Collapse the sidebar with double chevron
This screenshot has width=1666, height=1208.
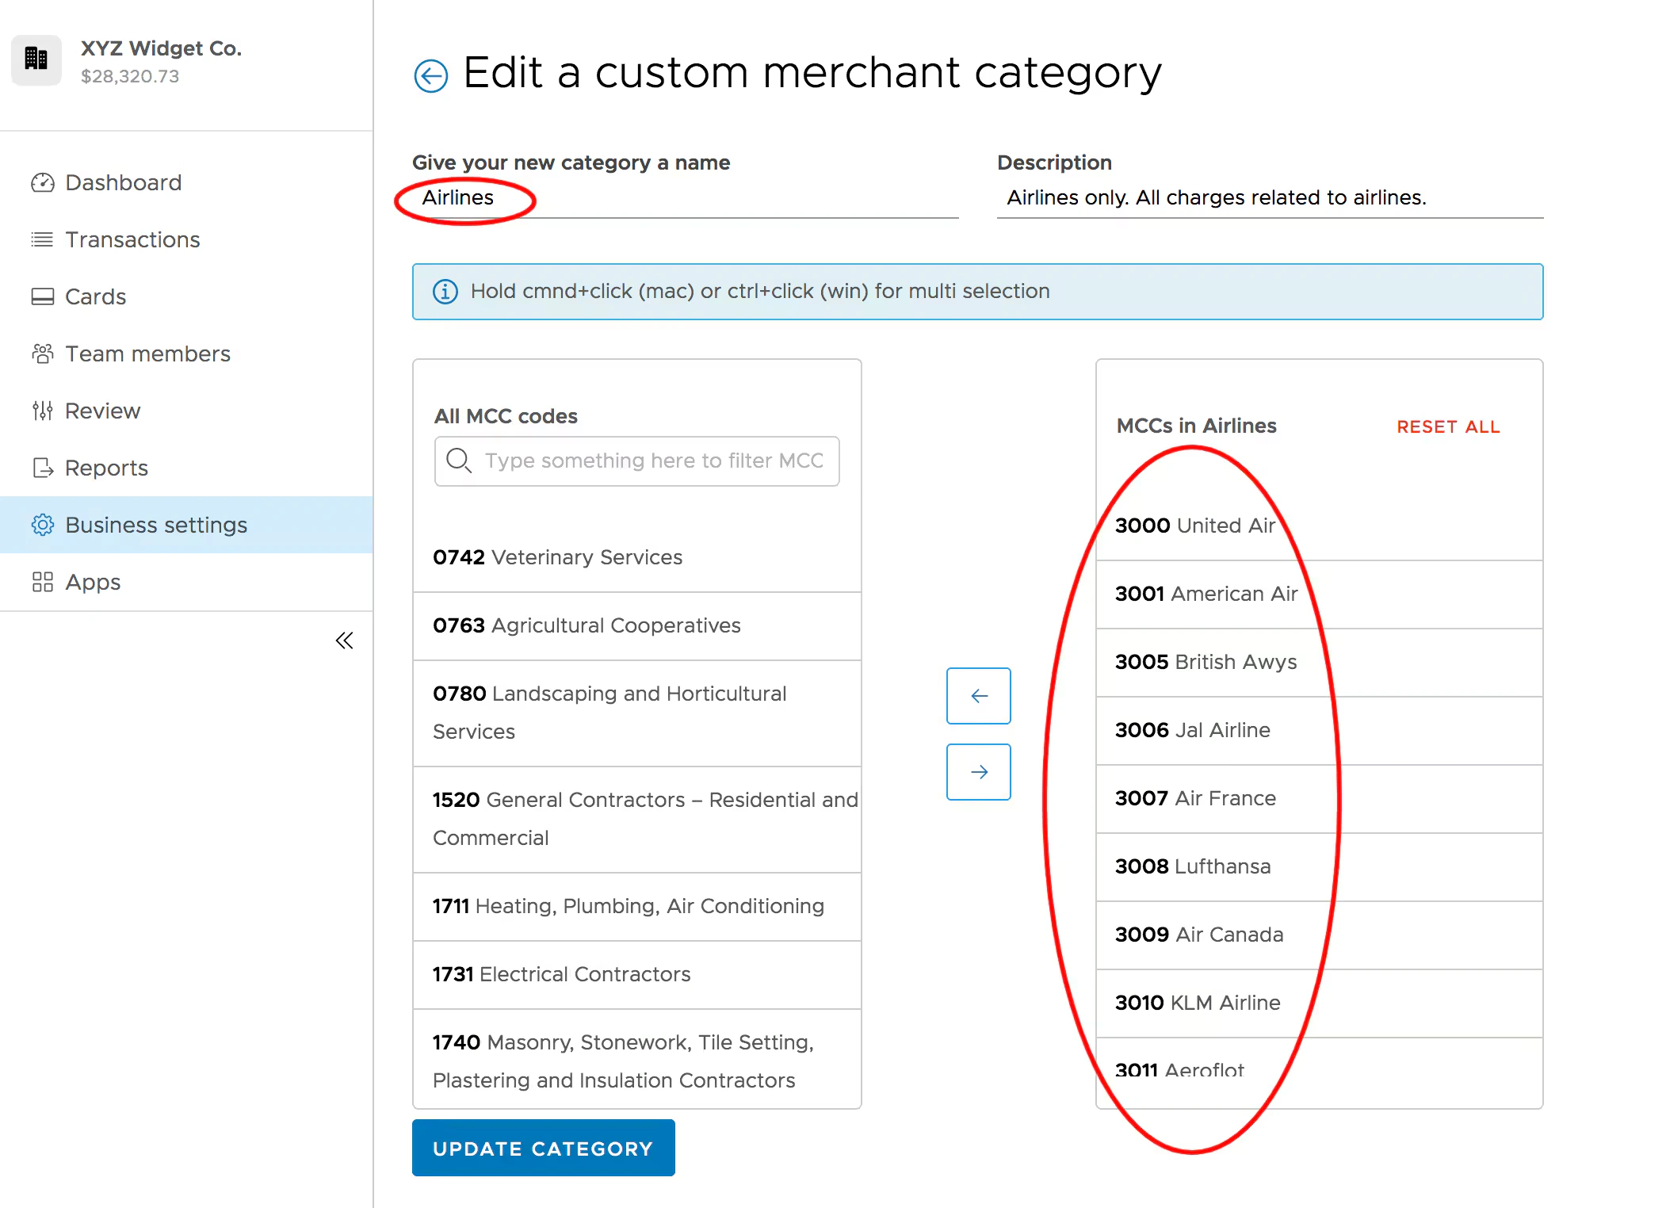pyautogui.click(x=344, y=640)
